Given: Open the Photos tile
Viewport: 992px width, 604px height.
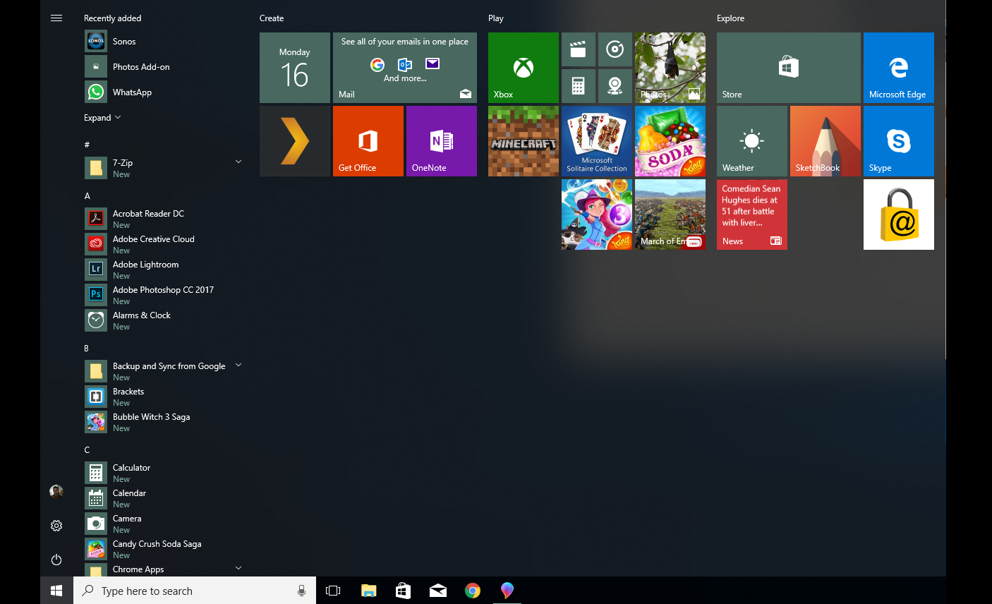Looking at the screenshot, I should 670,68.
